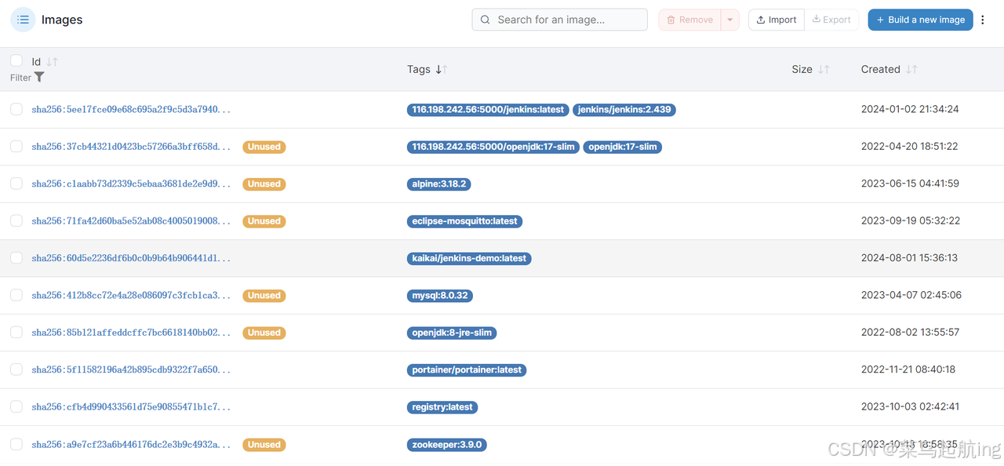Open image sha256:412b8cc72e4a28e086097c3fcb1ca3 link
The width and height of the screenshot is (1004, 466).
131,296
